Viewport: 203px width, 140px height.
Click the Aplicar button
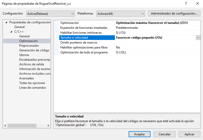tap(189, 134)
